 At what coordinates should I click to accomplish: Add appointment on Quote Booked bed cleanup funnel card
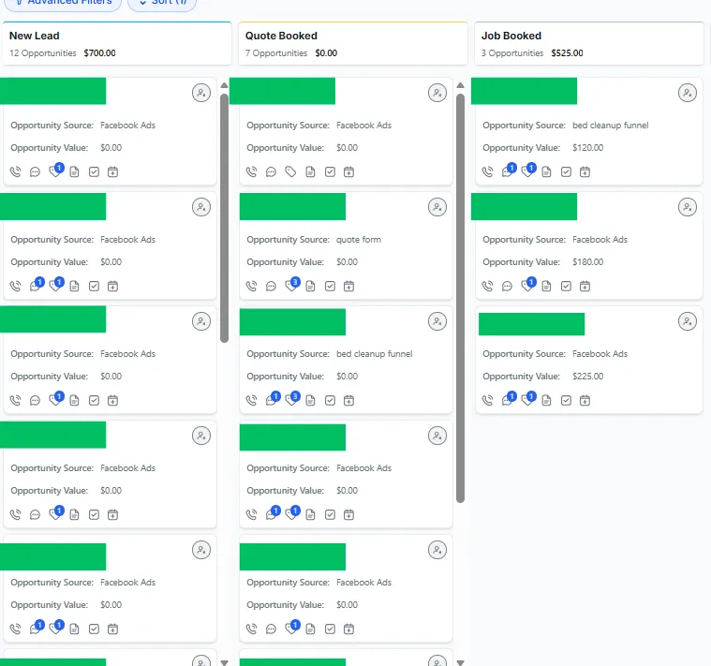(x=348, y=400)
